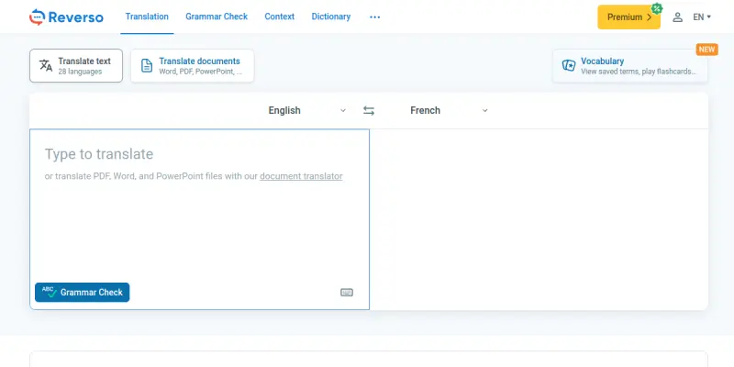
Task: Open the Grammar Check menu item
Action: (x=217, y=17)
